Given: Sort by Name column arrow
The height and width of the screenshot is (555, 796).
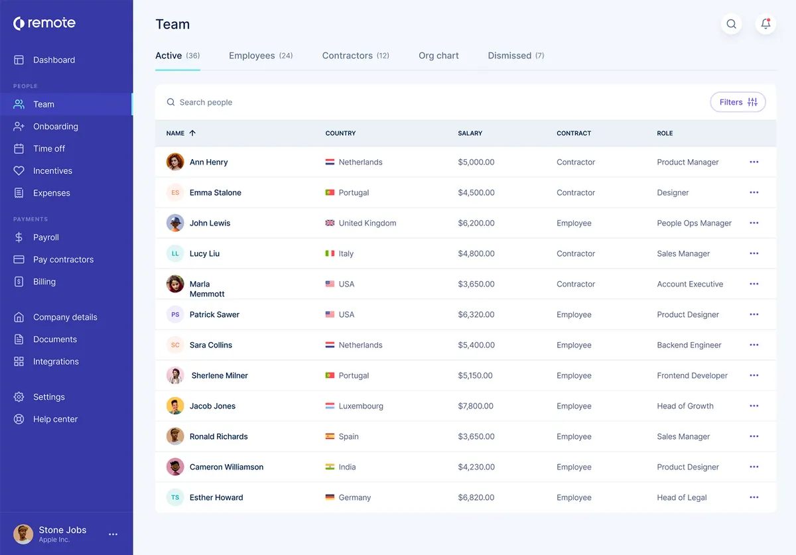Looking at the screenshot, I should (x=192, y=133).
